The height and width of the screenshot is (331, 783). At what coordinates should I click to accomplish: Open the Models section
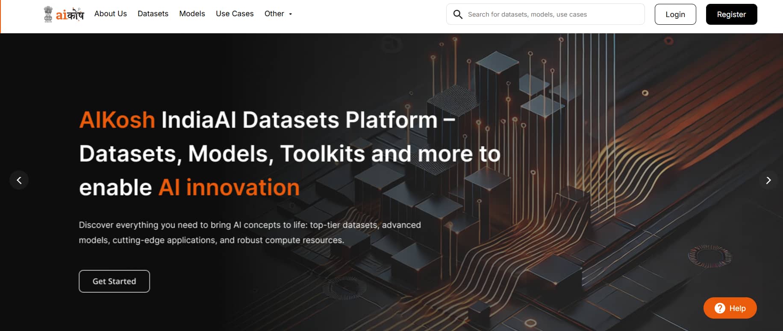(x=192, y=14)
